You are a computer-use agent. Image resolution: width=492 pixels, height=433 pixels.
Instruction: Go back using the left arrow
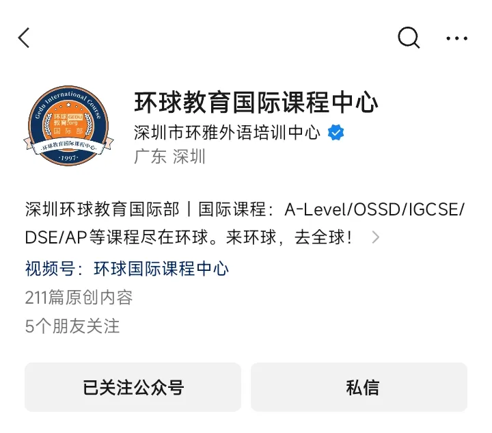tap(24, 38)
